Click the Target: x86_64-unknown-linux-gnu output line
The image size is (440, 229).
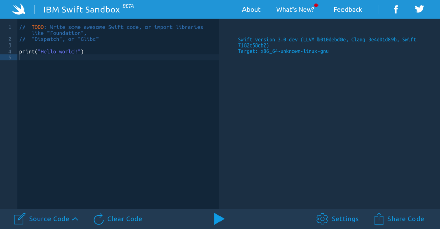click(283, 51)
